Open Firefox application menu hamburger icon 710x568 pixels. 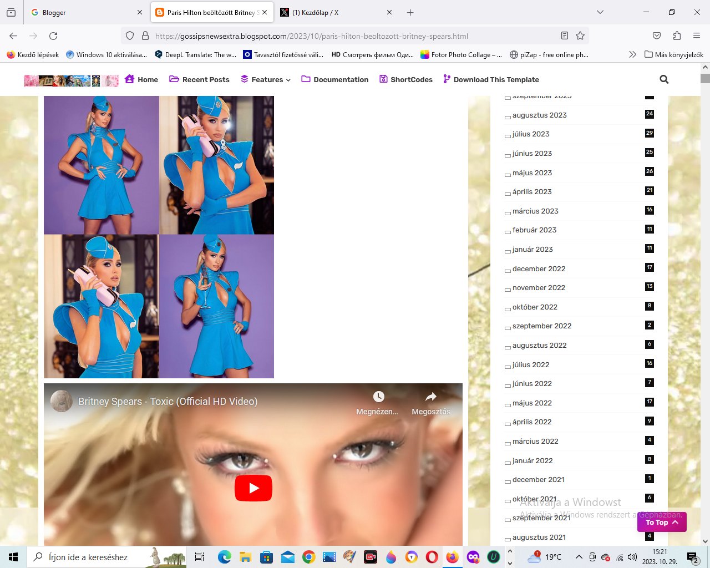point(697,36)
